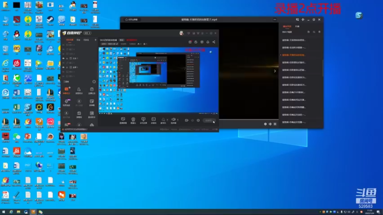Open the mode pill dropdown beside streaming app logo
The width and height of the screenshot is (383, 215).
pyautogui.click(x=87, y=33)
